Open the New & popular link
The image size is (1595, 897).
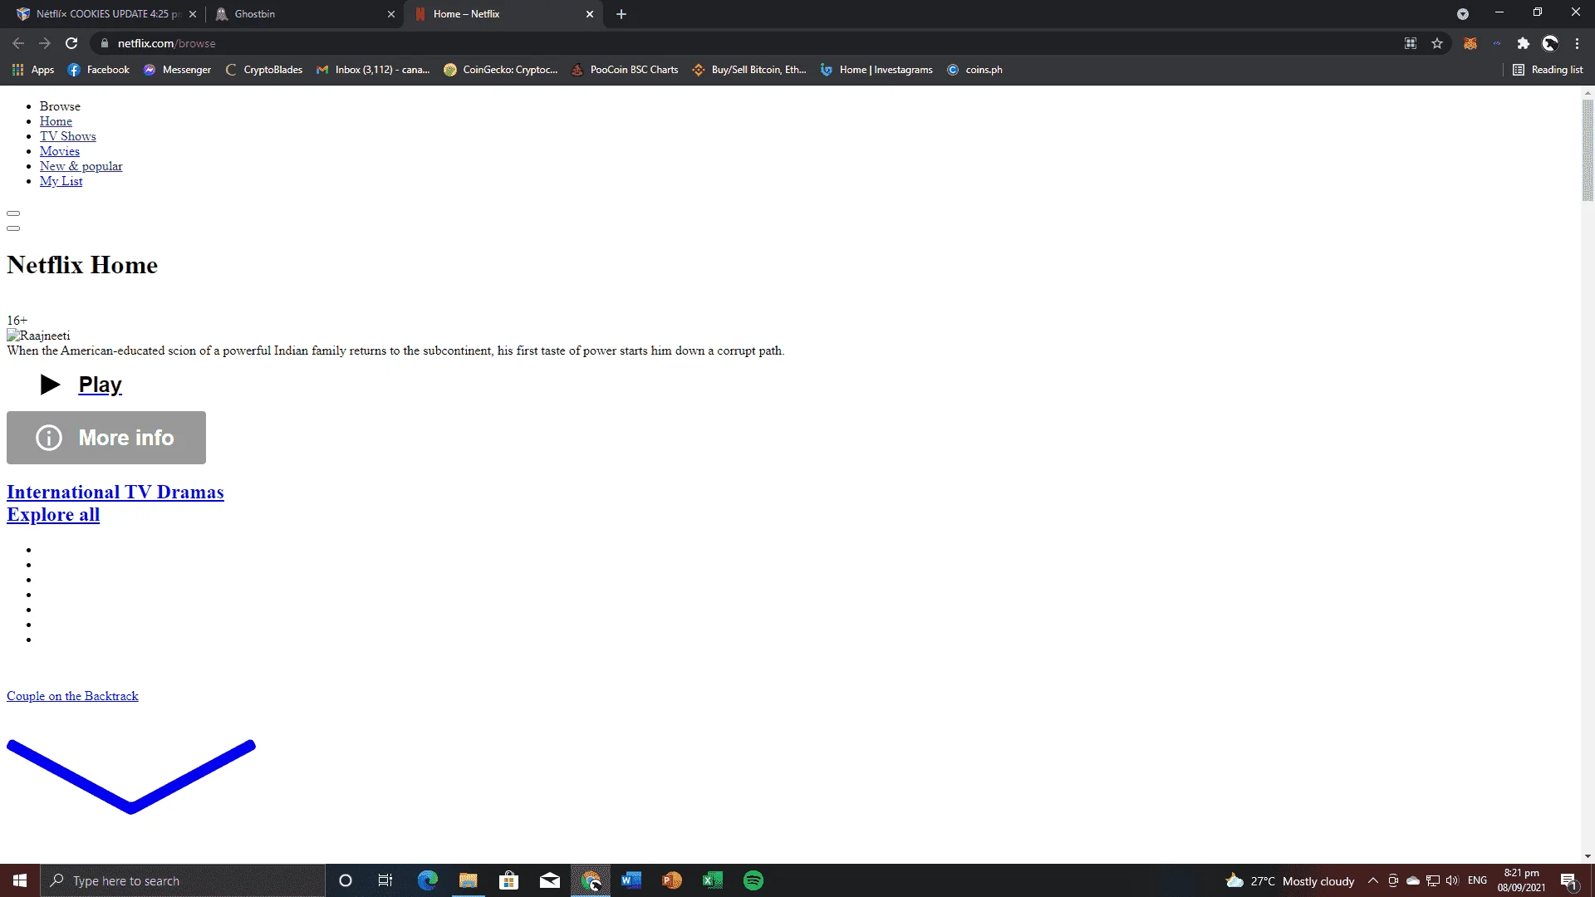tap(81, 166)
